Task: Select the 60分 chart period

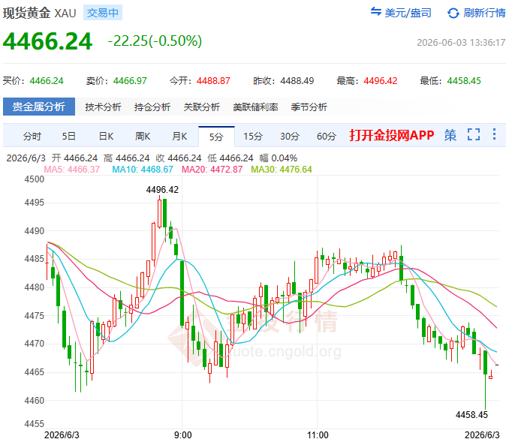Action: point(327,136)
